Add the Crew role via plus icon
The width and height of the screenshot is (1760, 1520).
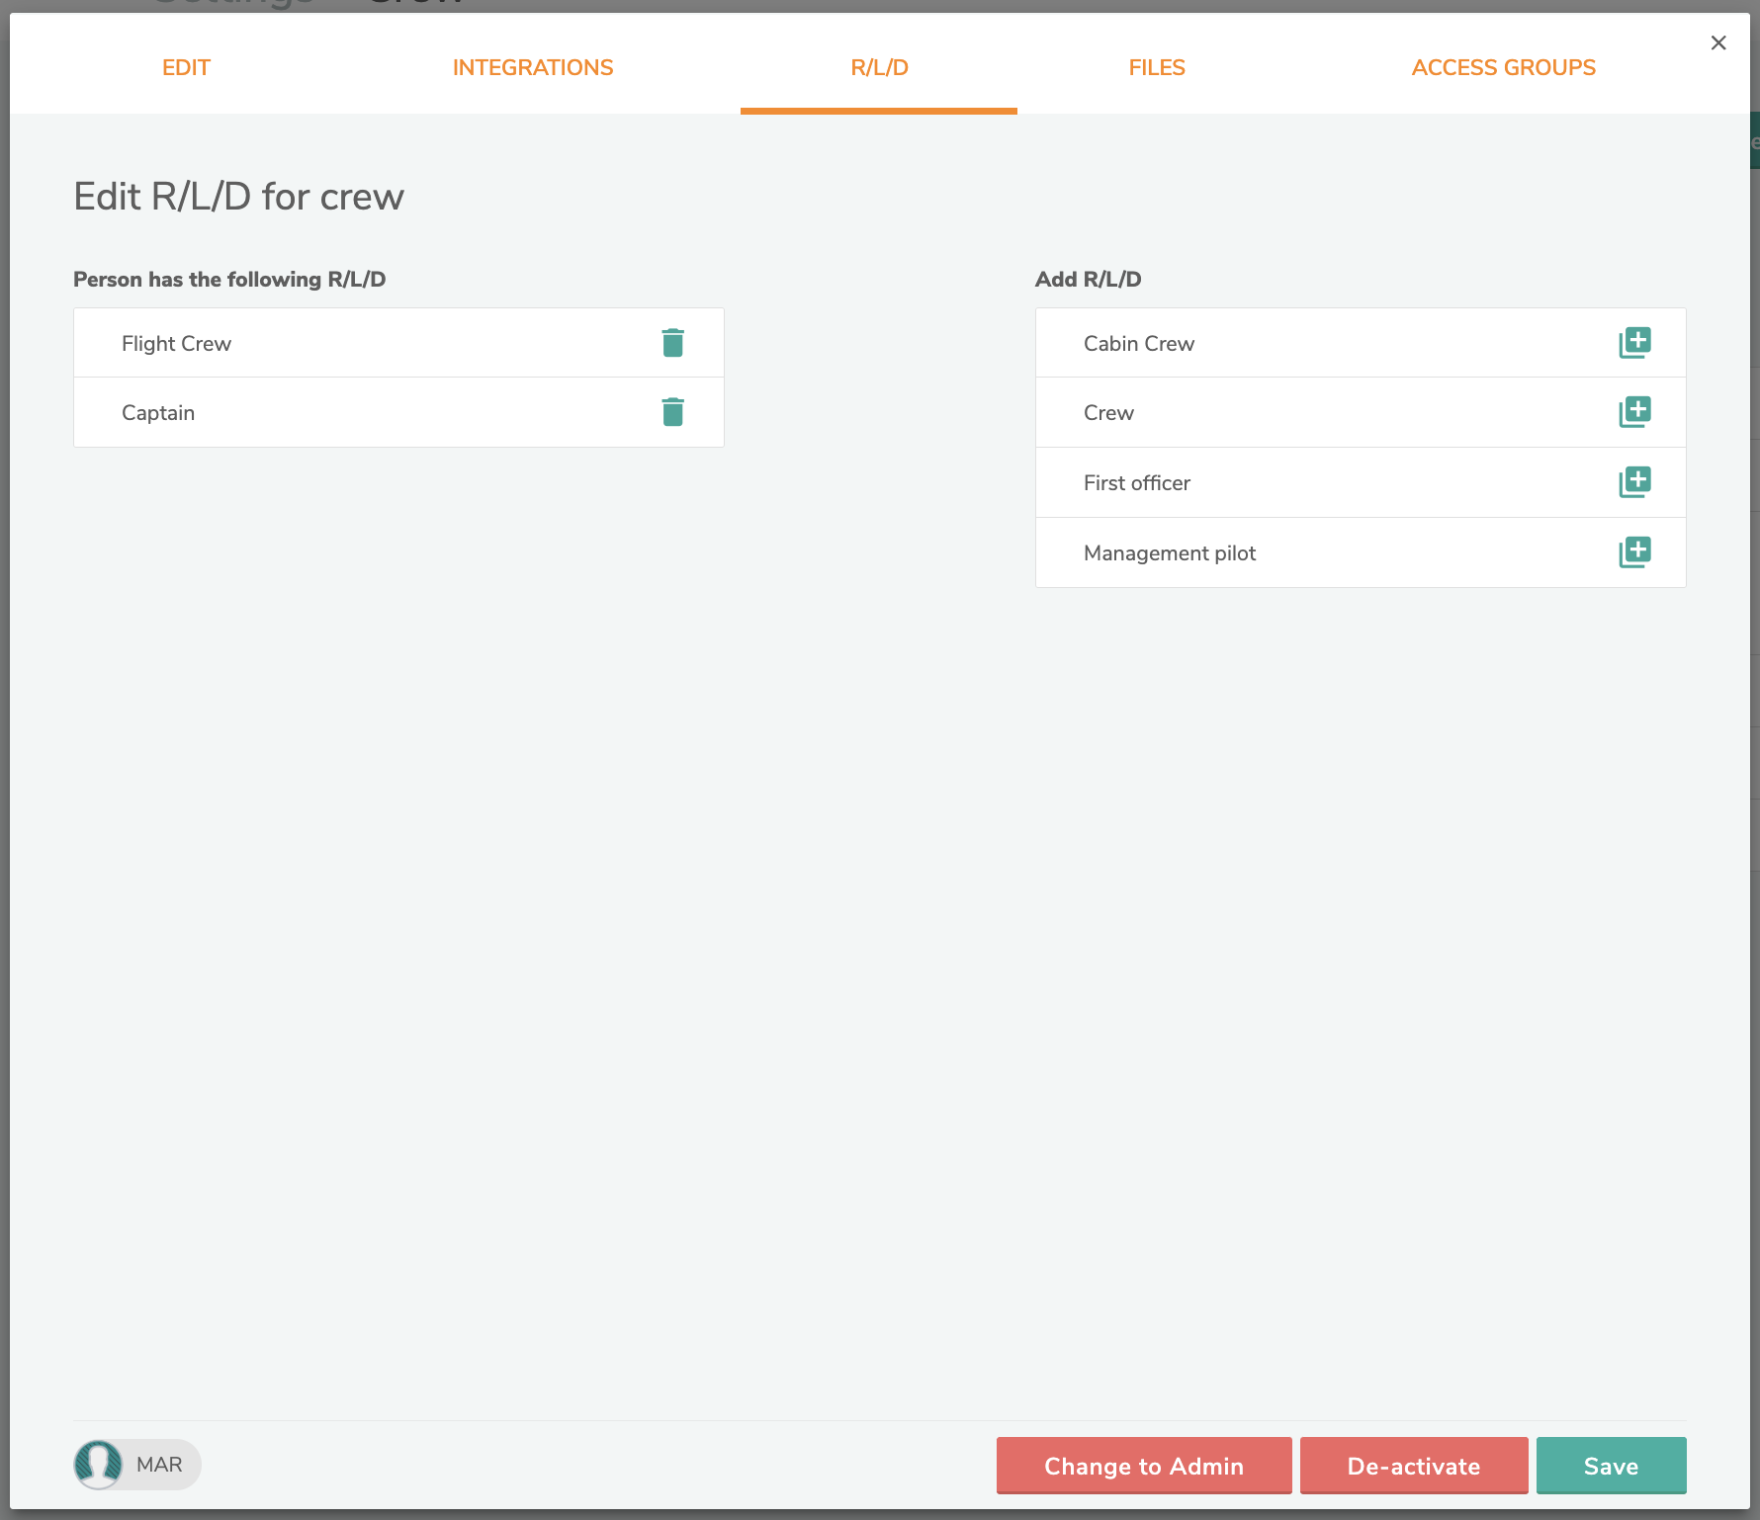[x=1634, y=412]
